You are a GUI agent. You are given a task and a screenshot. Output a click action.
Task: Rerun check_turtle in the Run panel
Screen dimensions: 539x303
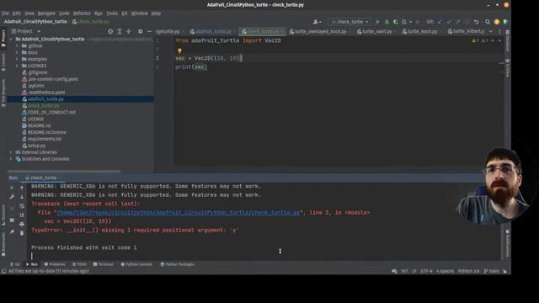[x=12, y=188]
